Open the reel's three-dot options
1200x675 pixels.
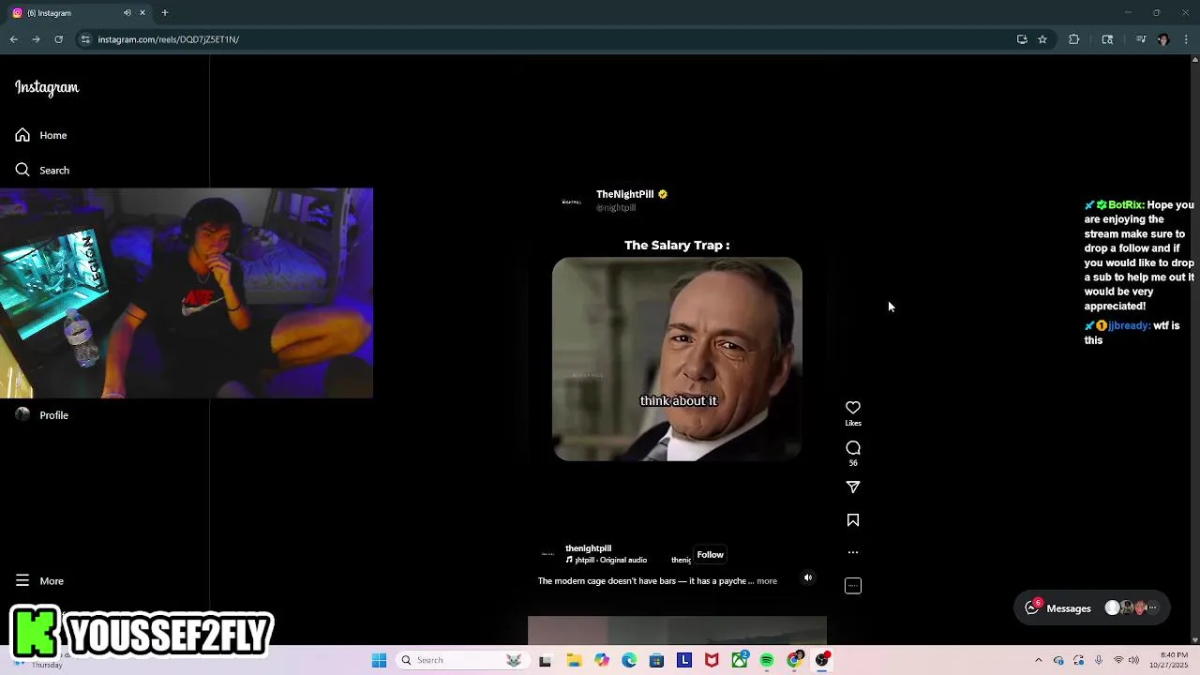click(853, 552)
